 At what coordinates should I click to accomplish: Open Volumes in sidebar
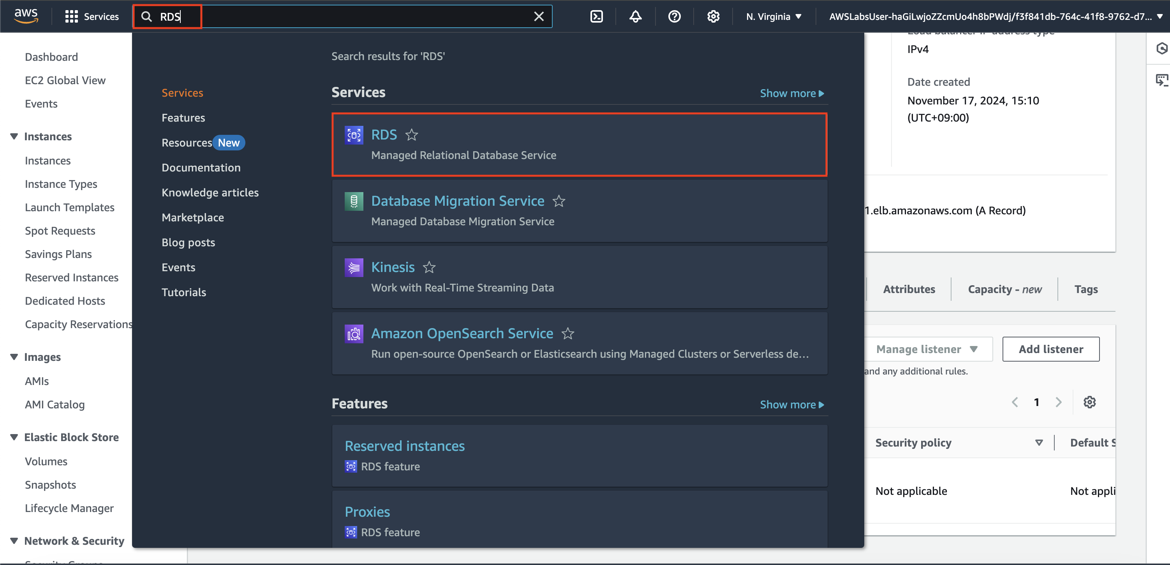46,461
